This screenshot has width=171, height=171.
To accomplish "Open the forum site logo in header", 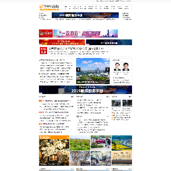I will coord(49,7).
